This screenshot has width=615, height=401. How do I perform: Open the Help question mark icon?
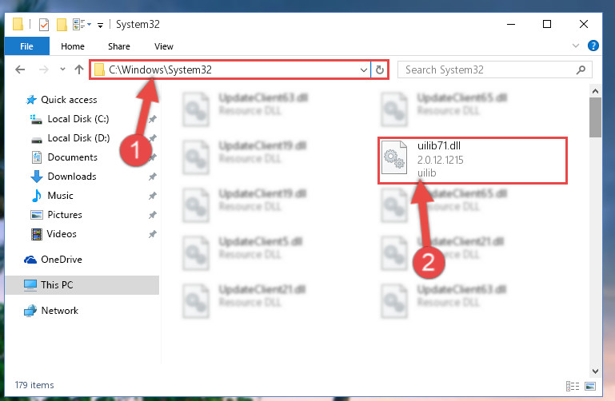[593, 46]
